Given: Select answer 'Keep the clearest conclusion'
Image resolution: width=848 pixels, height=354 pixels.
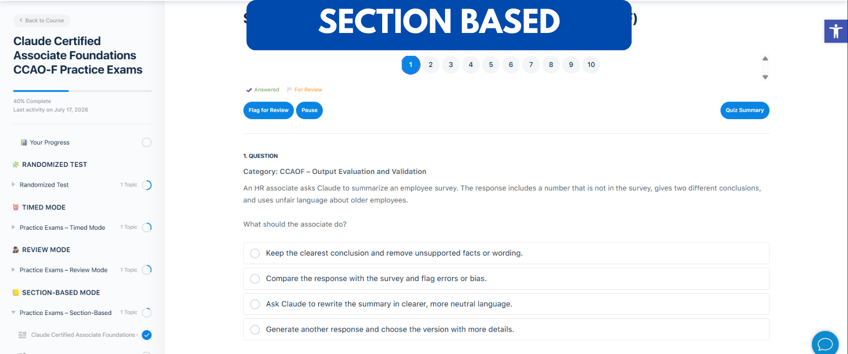Looking at the screenshot, I should click(506, 253).
